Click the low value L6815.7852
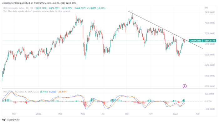 click(67, 8)
